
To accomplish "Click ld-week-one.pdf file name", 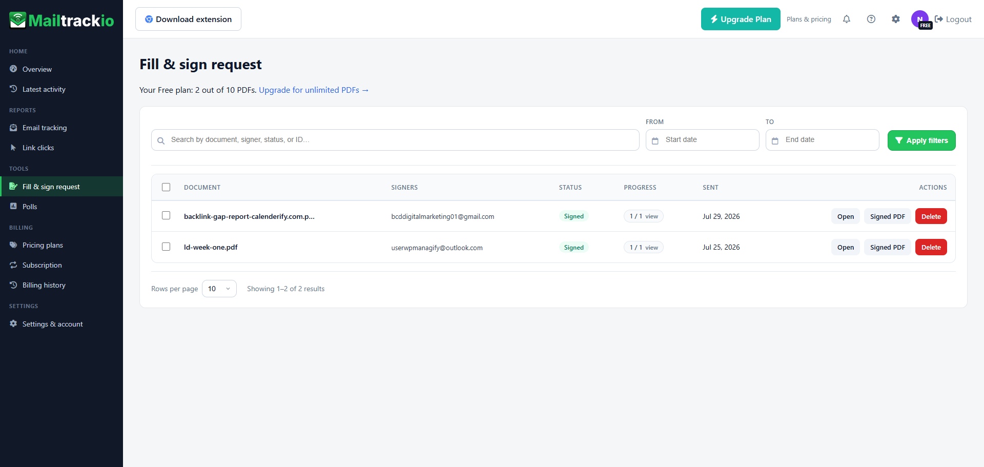I will pyautogui.click(x=211, y=247).
